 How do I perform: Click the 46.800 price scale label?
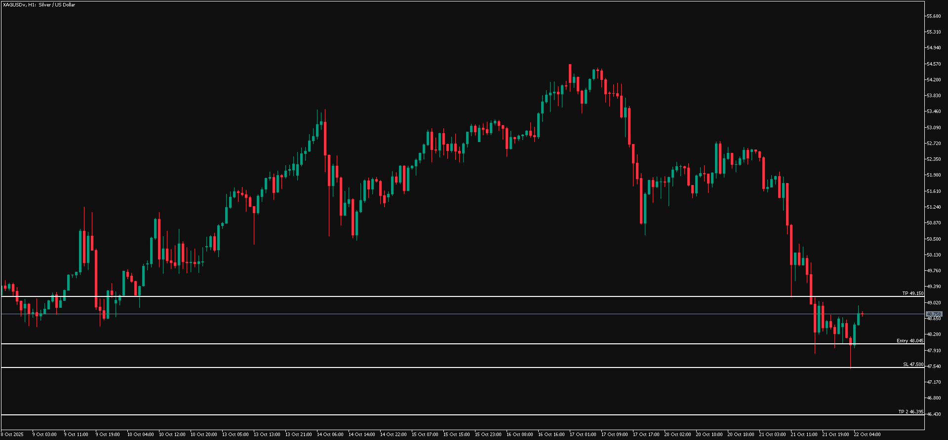pos(934,398)
